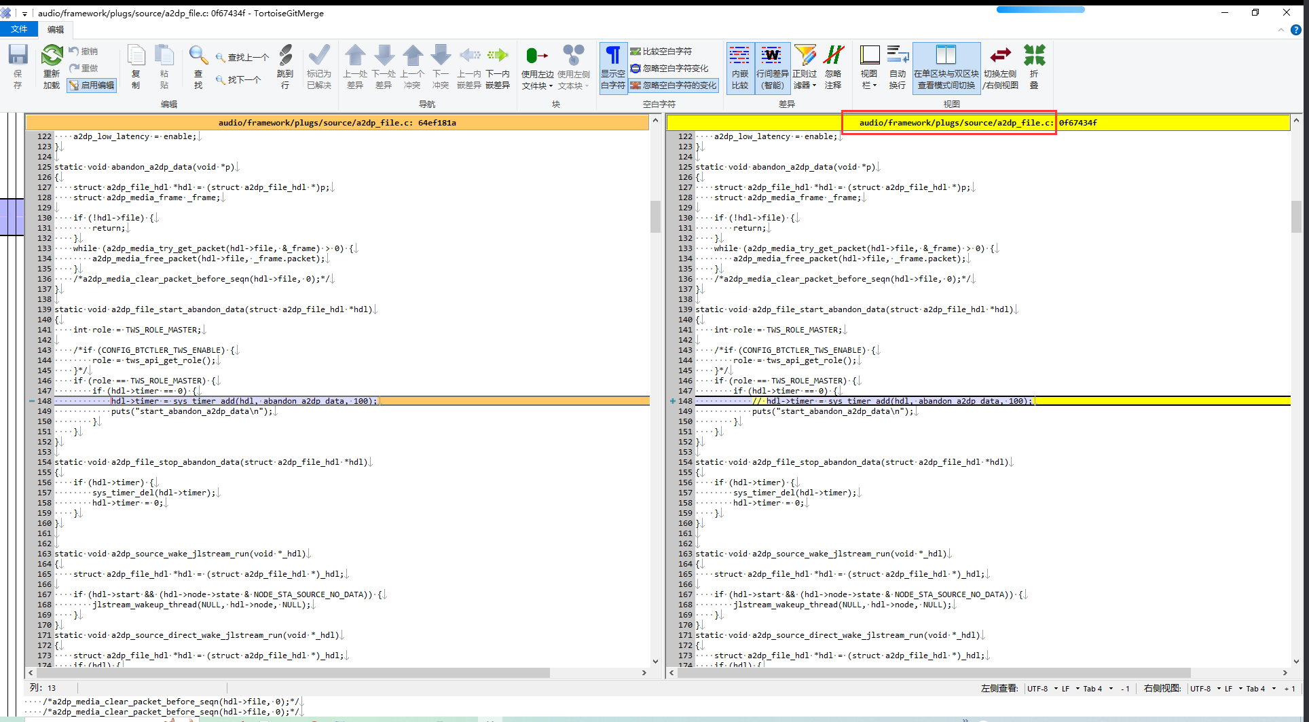
Task: Open the right view UTF-8 encoding dropdown
Action: click(x=1205, y=688)
